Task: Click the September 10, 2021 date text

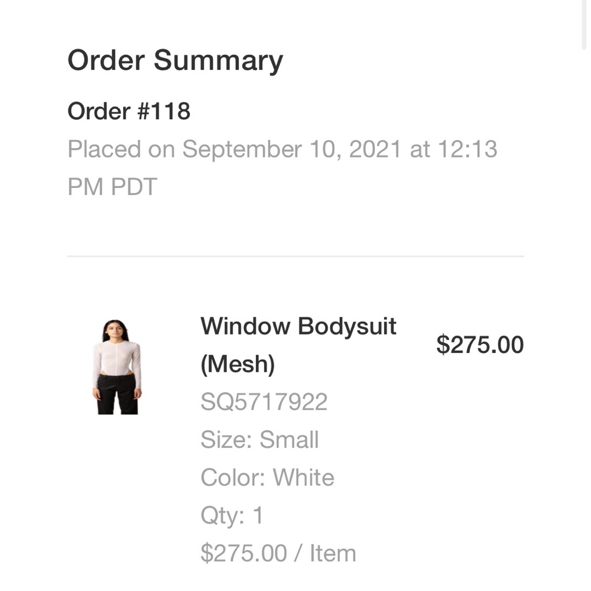Action: click(x=293, y=150)
